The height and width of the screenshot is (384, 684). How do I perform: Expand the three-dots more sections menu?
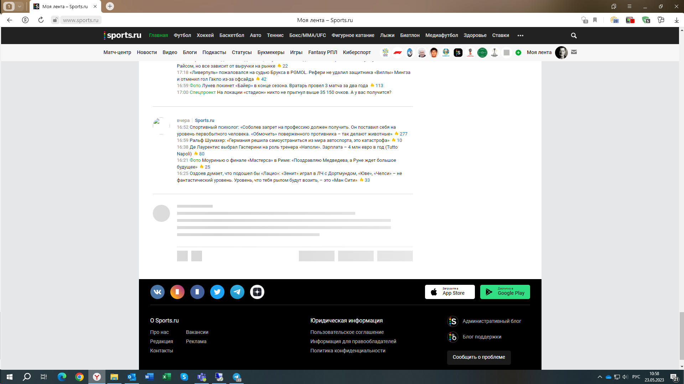tap(520, 36)
